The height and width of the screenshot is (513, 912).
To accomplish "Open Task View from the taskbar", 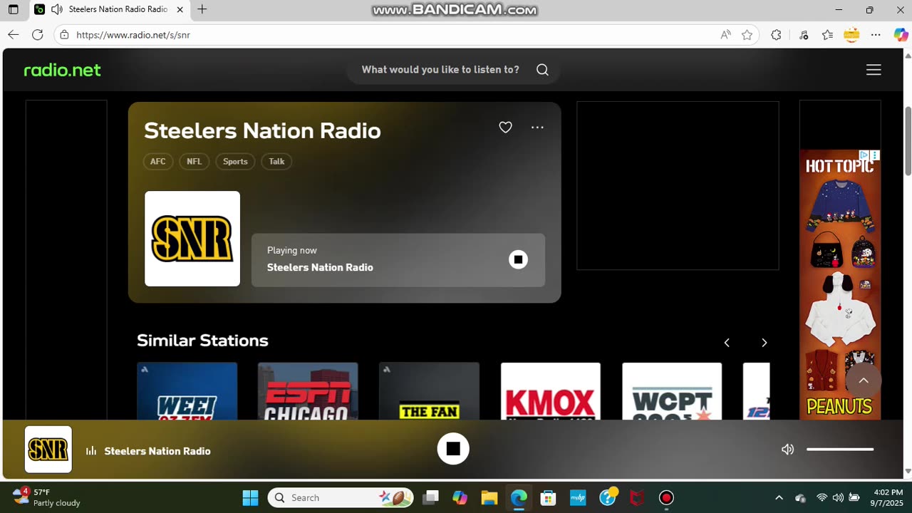I will [430, 497].
